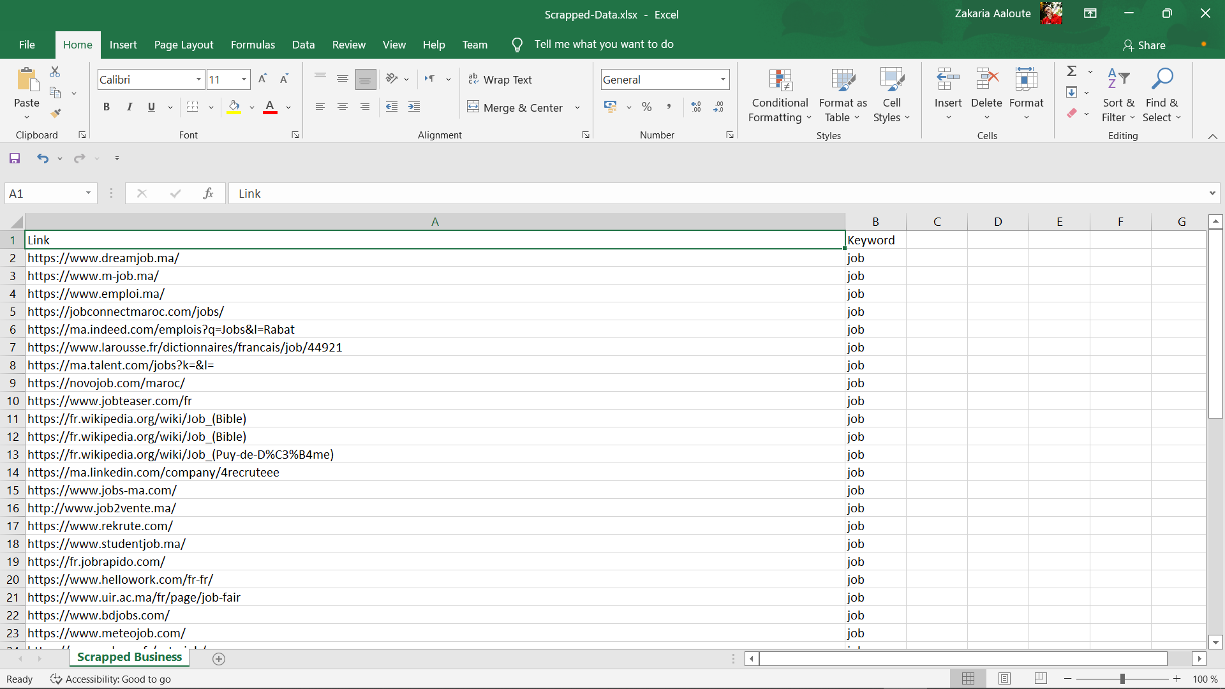Switch to the Page Layout tab
Screen dimensions: 1225x689
tap(184, 45)
